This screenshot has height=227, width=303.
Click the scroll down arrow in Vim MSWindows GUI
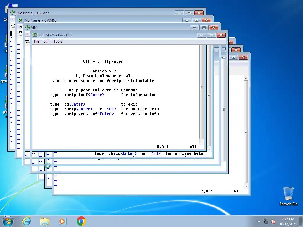point(202,142)
